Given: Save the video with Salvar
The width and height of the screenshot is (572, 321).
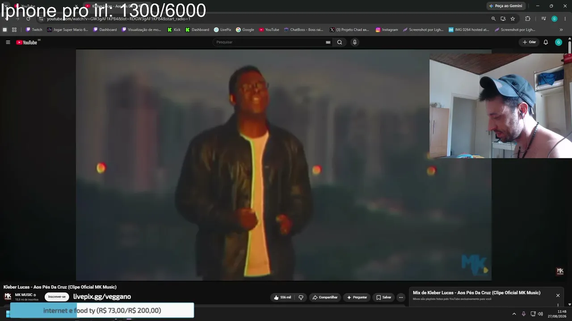Looking at the screenshot, I should pyautogui.click(x=384, y=297).
